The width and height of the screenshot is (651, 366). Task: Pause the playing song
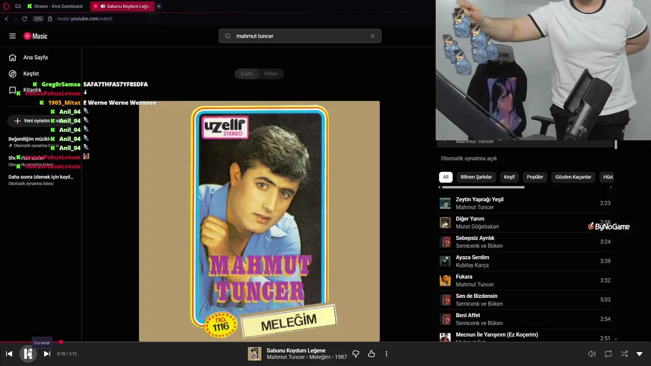pyautogui.click(x=28, y=354)
